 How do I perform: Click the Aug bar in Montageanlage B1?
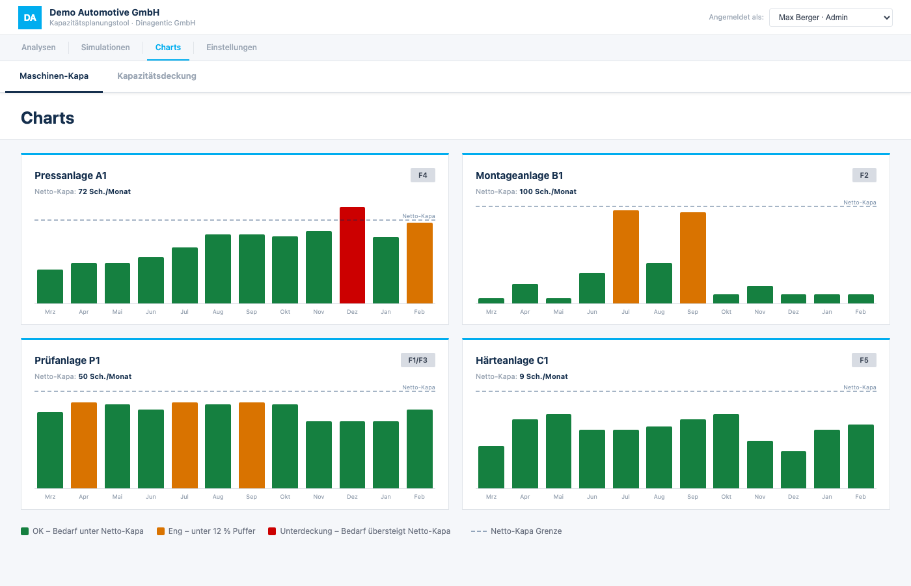point(659,283)
